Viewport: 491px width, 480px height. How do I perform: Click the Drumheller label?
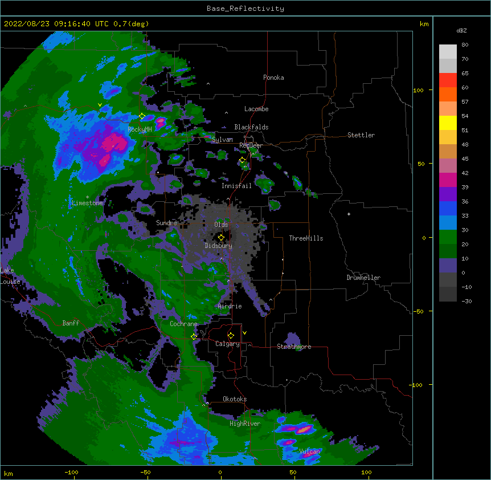(x=363, y=278)
